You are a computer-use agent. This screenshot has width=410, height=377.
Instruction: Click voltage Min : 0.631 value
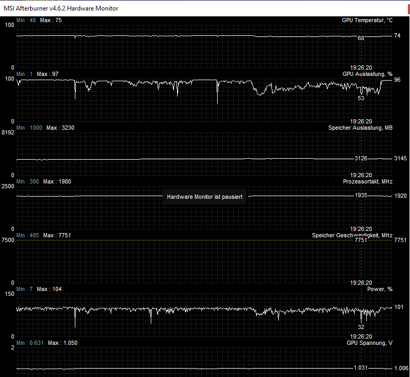click(x=30, y=343)
